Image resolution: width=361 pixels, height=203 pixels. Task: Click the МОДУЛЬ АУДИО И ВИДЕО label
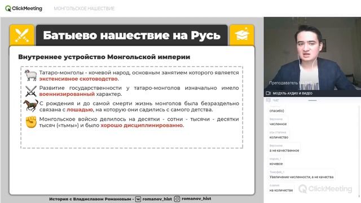click(292, 93)
